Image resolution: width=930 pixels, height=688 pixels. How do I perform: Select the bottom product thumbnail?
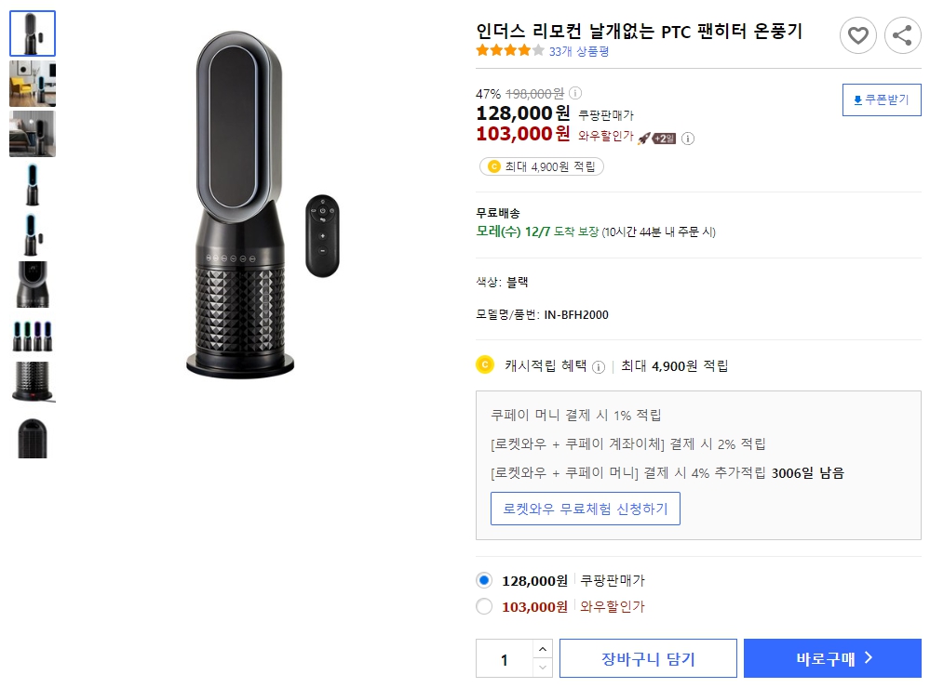click(x=33, y=437)
